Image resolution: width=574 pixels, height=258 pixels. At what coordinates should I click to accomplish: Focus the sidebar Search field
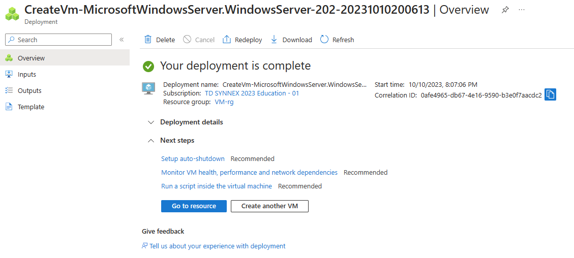pyautogui.click(x=58, y=40)
